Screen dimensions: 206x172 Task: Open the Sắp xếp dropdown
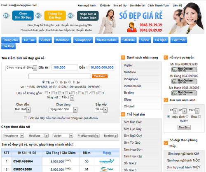point(101,109)
